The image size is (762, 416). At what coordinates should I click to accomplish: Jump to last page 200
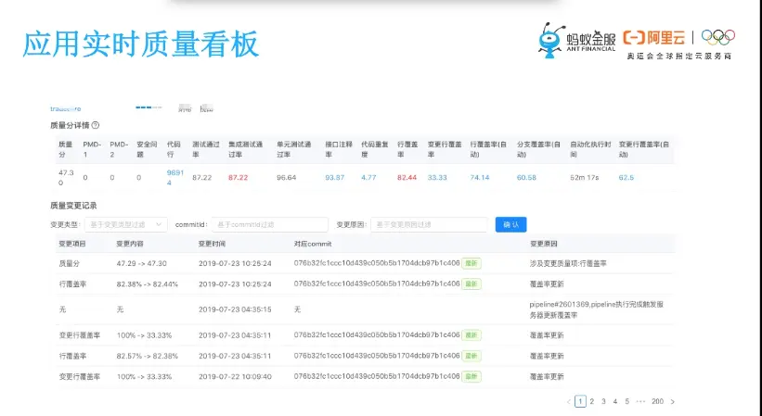point(657,401)
